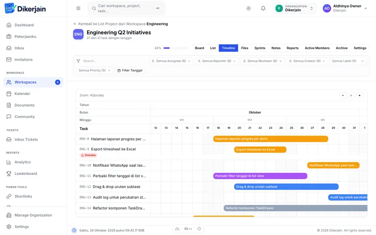
Task: Click the footer info circle icon
Action: click(199, 229)
